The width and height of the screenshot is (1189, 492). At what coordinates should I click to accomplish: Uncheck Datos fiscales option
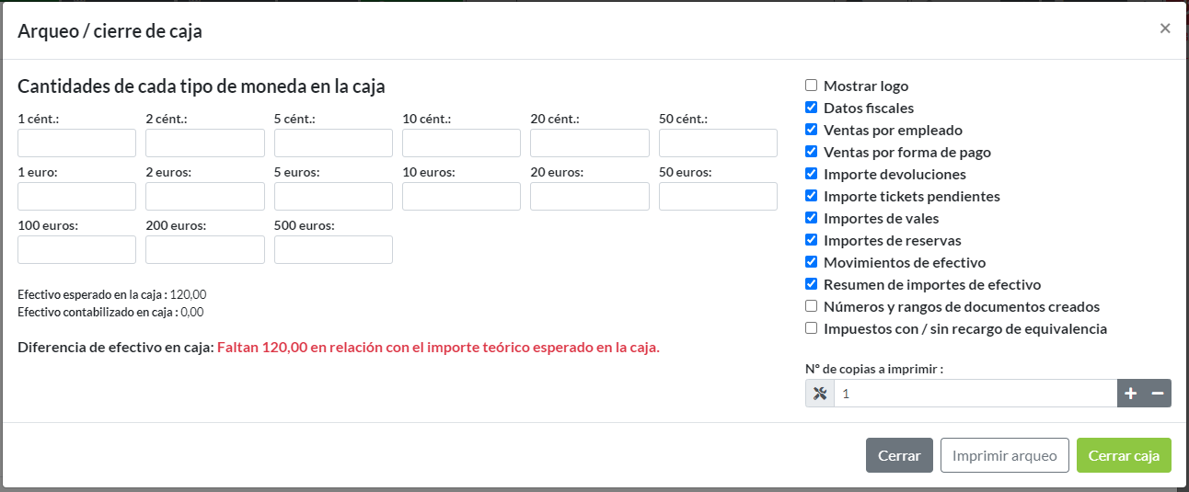(811, 109)
